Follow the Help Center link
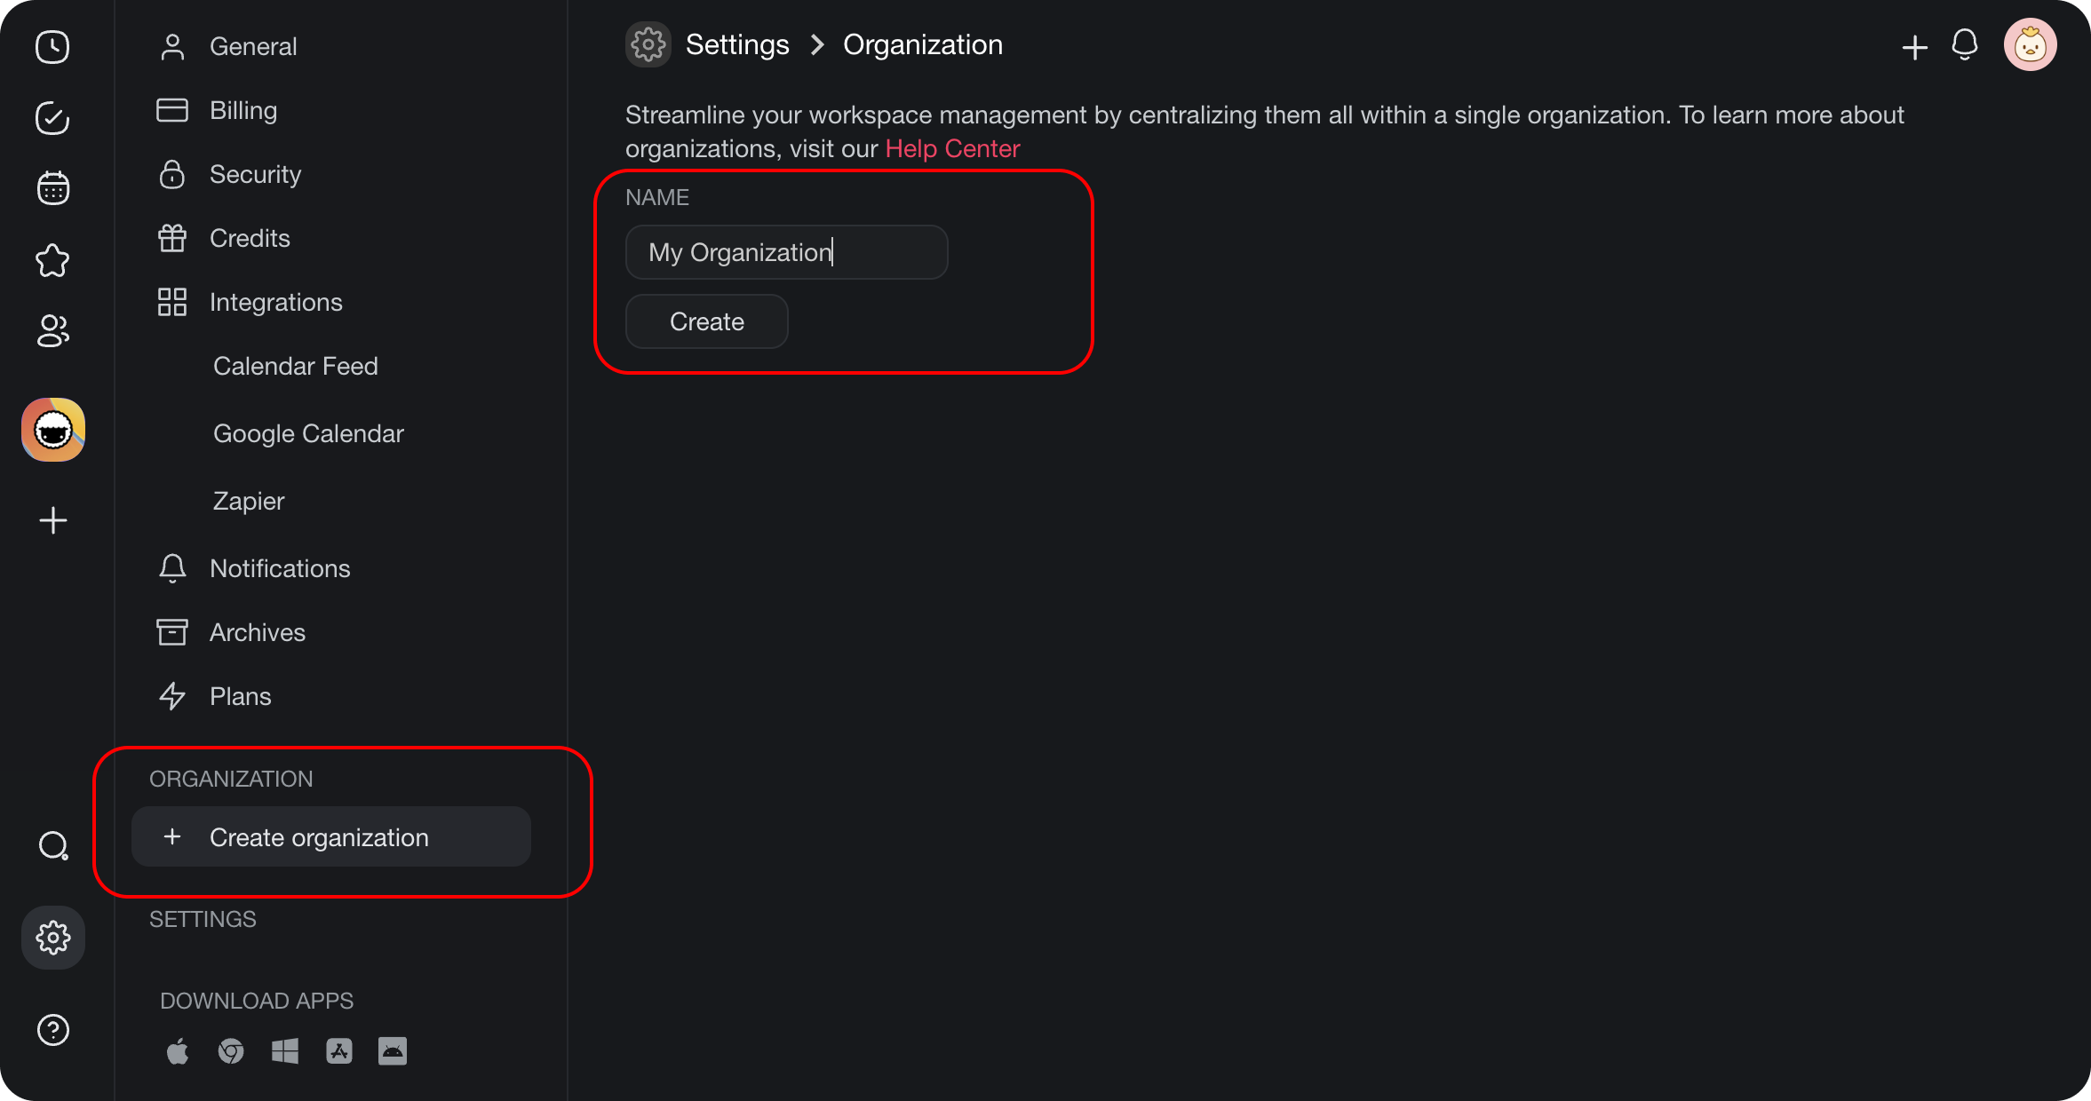 pos(952,148)
